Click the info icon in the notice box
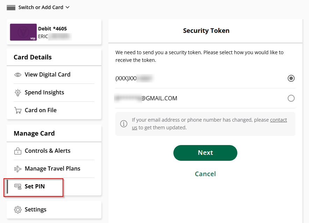The image size is (309, 223). click(x=124, y=124)
